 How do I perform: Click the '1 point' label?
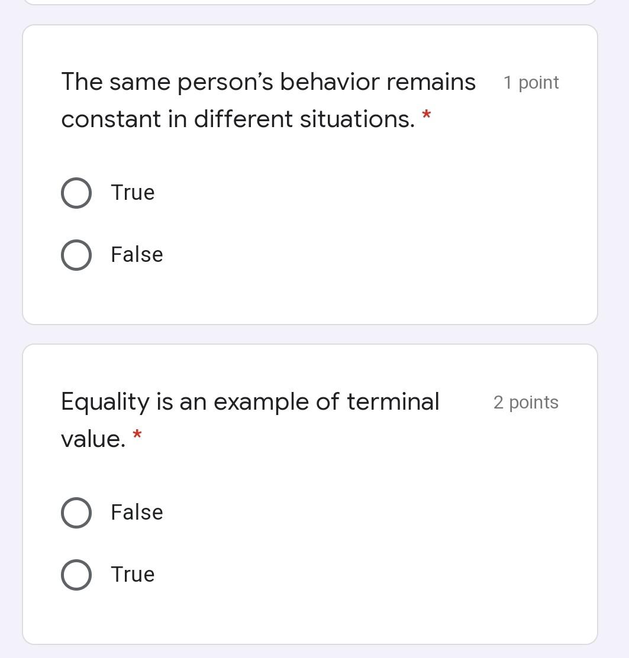(531, 82)
